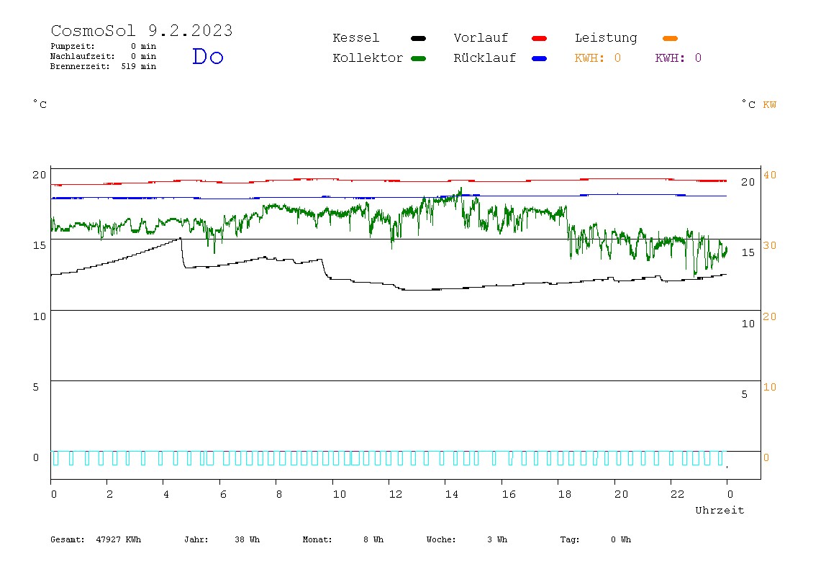This screenshot has width=826, height=584.
Task: Click the black Kessel legend swatch
Action: (x=418, y=38)
